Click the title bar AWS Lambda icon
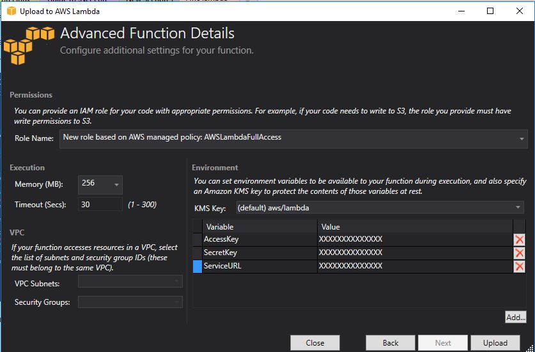 (x=11, y=11)
